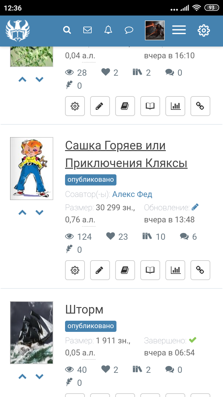
Task: Open user profile avatar in header
Action: 155,30
